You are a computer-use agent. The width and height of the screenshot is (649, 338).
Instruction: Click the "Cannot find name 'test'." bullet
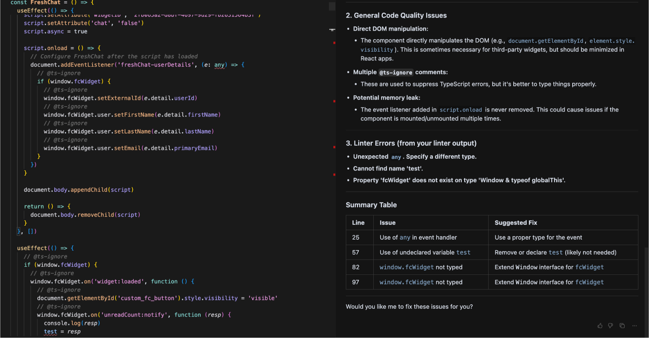[x=388, y=169]
